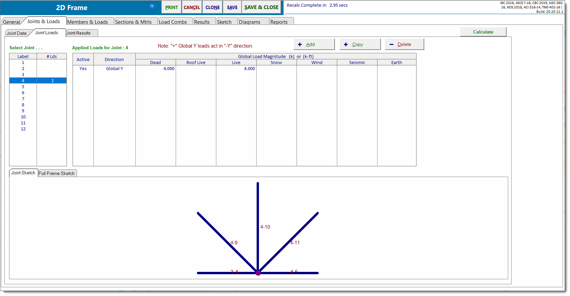570x296 pixels.
Task: Open the Diagrams tab
Action: [250, 22]
